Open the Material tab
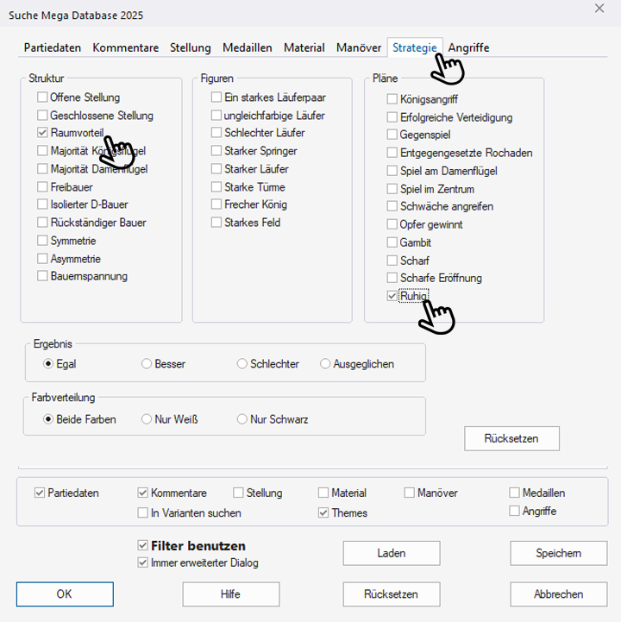The width and height of the screenshot is (621, 622). 304,48
